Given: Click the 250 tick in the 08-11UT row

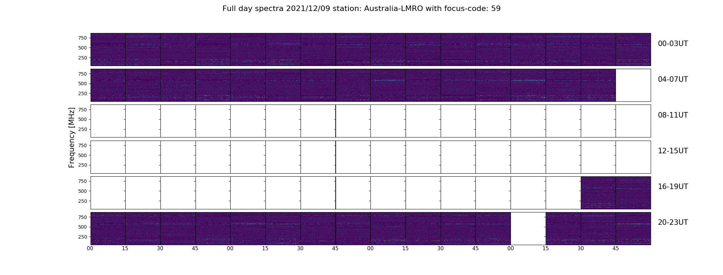Looking at the screenshot, I should pos(83,129).
